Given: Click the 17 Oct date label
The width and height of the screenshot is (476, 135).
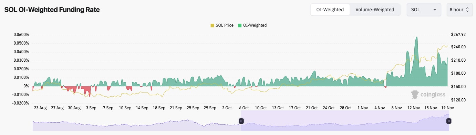Looking at the screenshot, I should [295, 108].
